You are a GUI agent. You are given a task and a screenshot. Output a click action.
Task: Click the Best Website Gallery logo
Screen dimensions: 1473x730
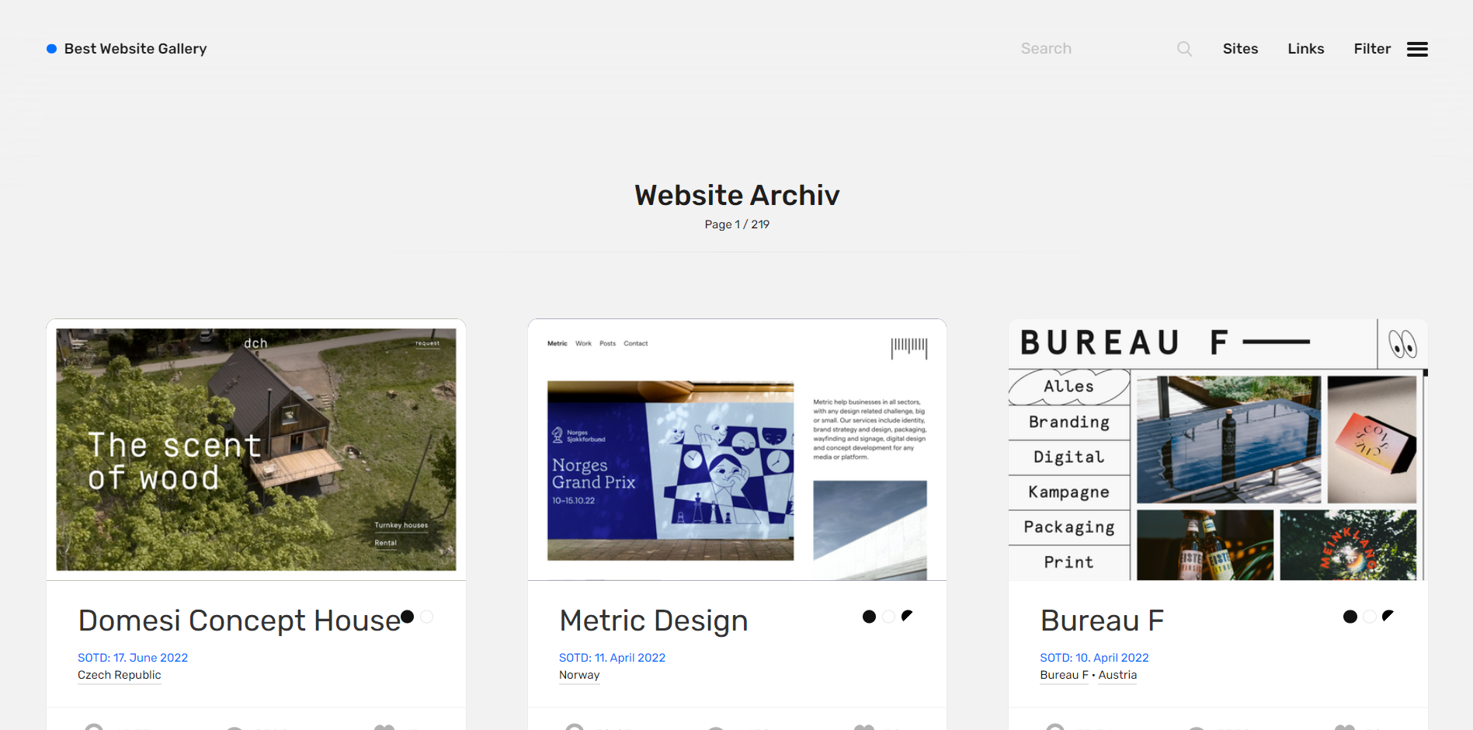(127, 49)
